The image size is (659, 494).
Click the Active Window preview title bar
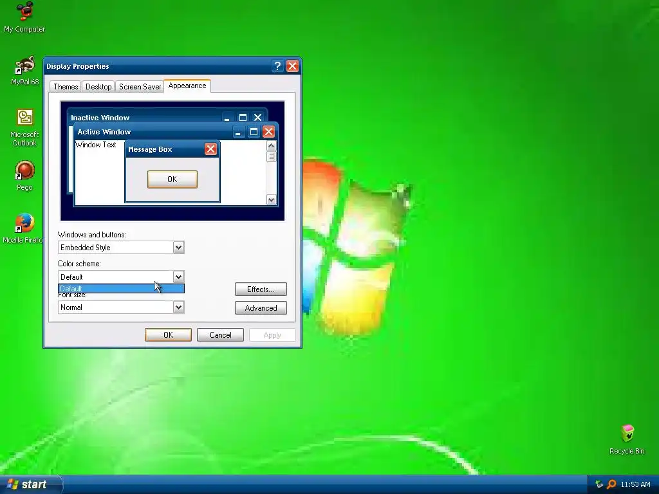pos(175,132)
